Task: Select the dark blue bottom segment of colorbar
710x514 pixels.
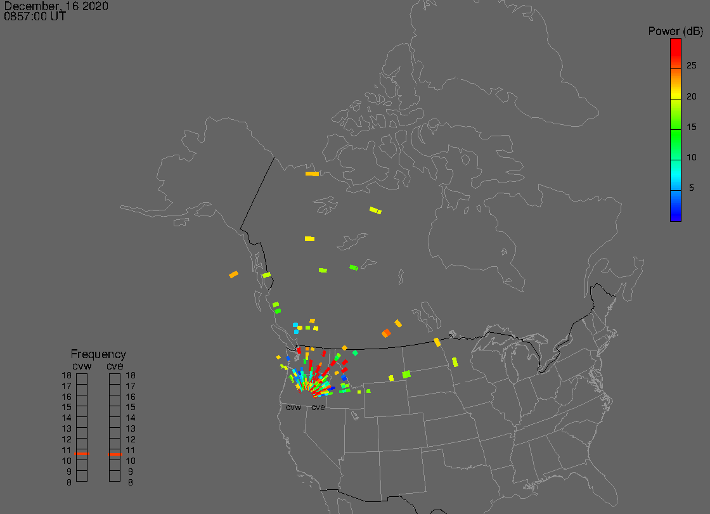Action: [676, 205]
